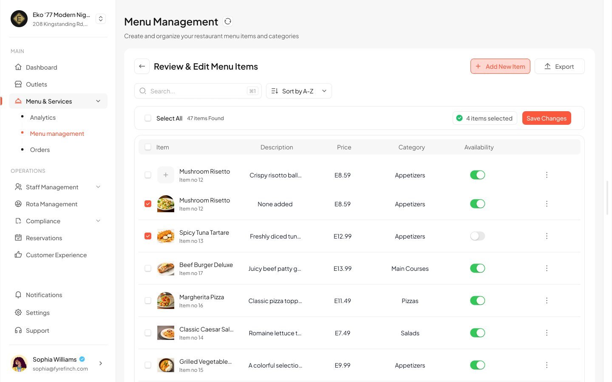Open more options for Grilled Vegetable item
The height and width of the screenshot is (382, 612).
pyautogui.click(x=547, y=365)
